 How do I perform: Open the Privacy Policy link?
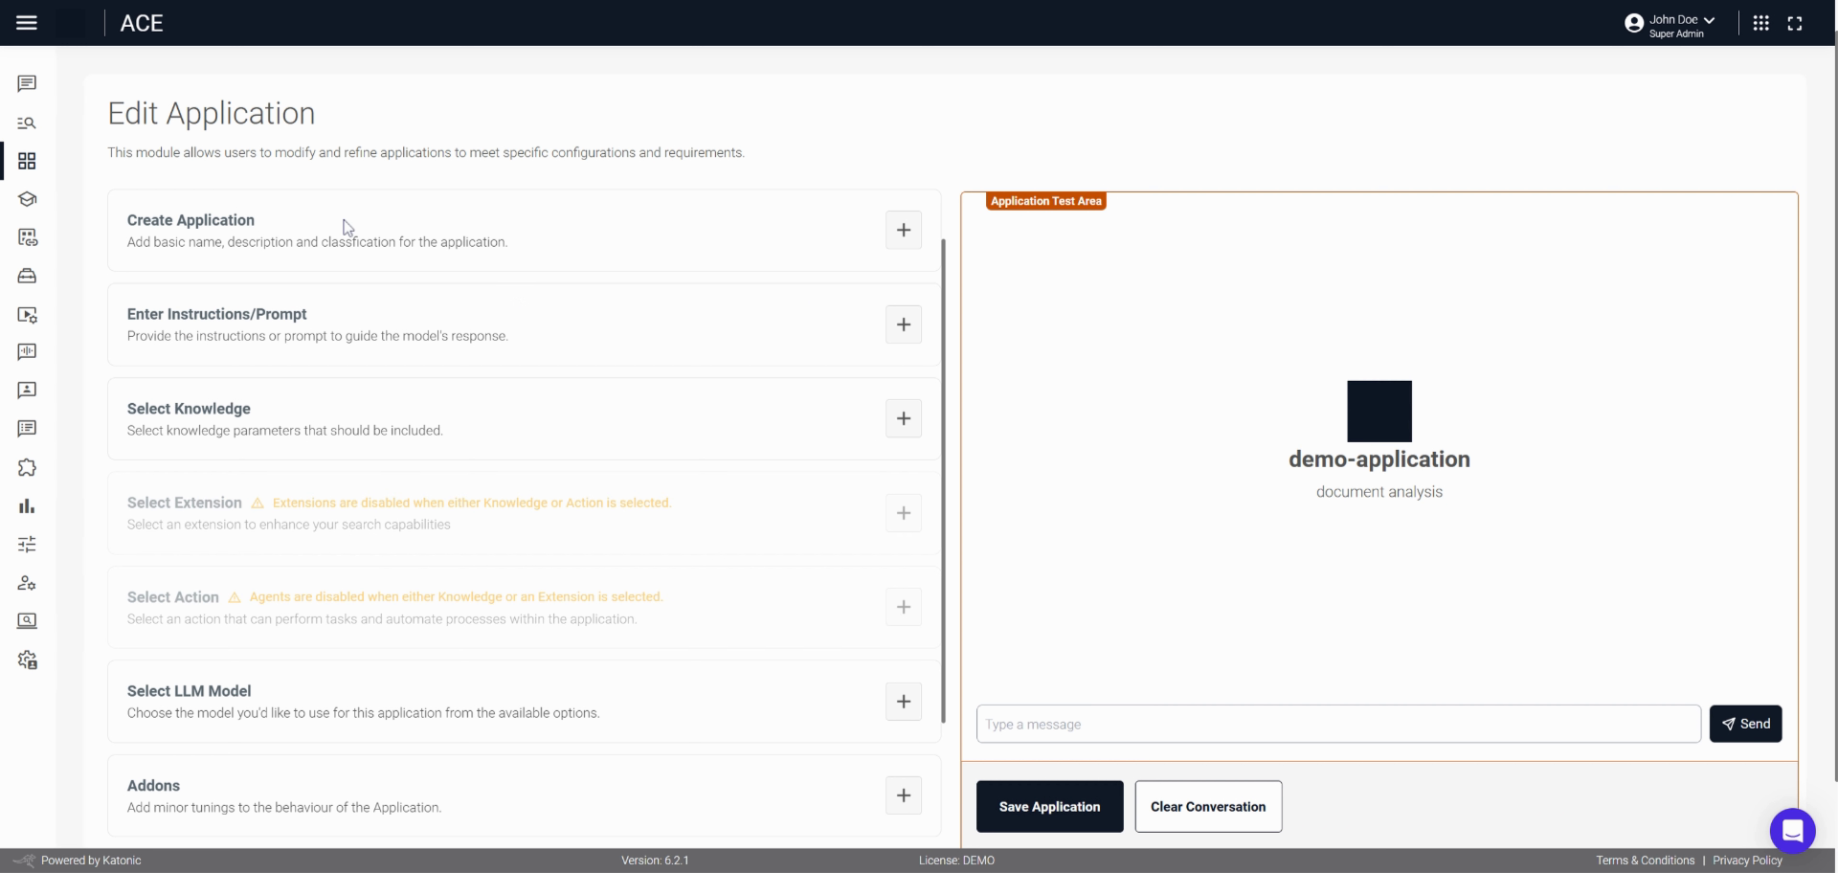point(1749,860)
